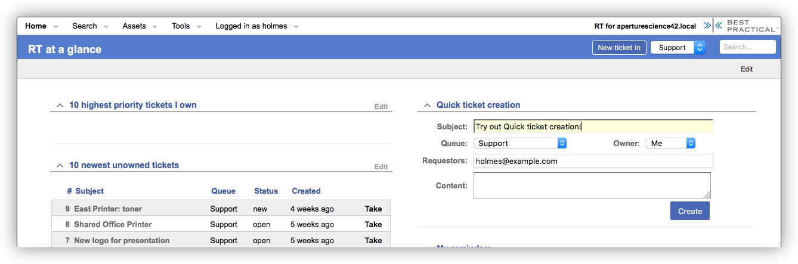Open the Home menu
The height and width of the screenshot is (264, 798).
point(36,26)
